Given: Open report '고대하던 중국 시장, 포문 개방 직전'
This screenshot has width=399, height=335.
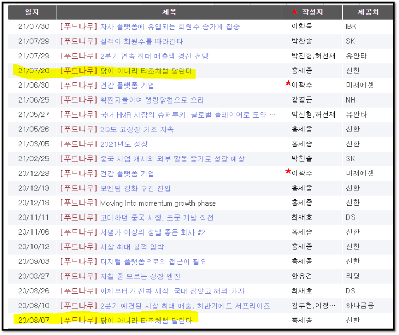Looking at the screenshot, I should pos(157,217).
